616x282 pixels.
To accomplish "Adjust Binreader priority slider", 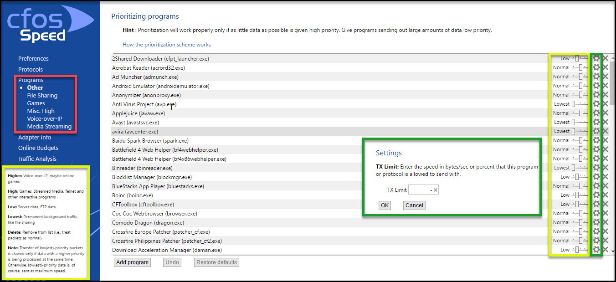I will pyautogui.click(x=580, y=168).
